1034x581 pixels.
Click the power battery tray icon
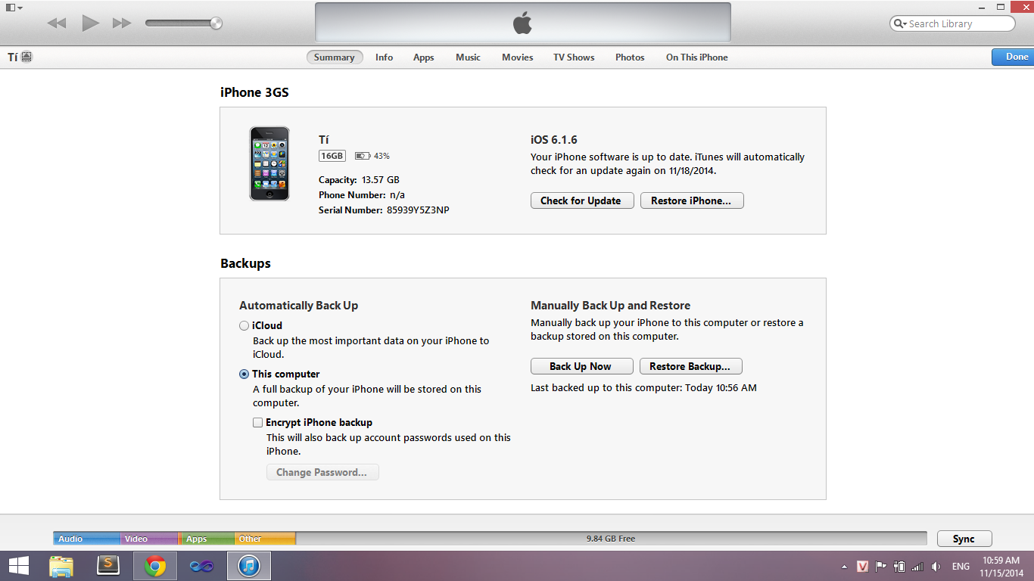(x=899, y=567)
